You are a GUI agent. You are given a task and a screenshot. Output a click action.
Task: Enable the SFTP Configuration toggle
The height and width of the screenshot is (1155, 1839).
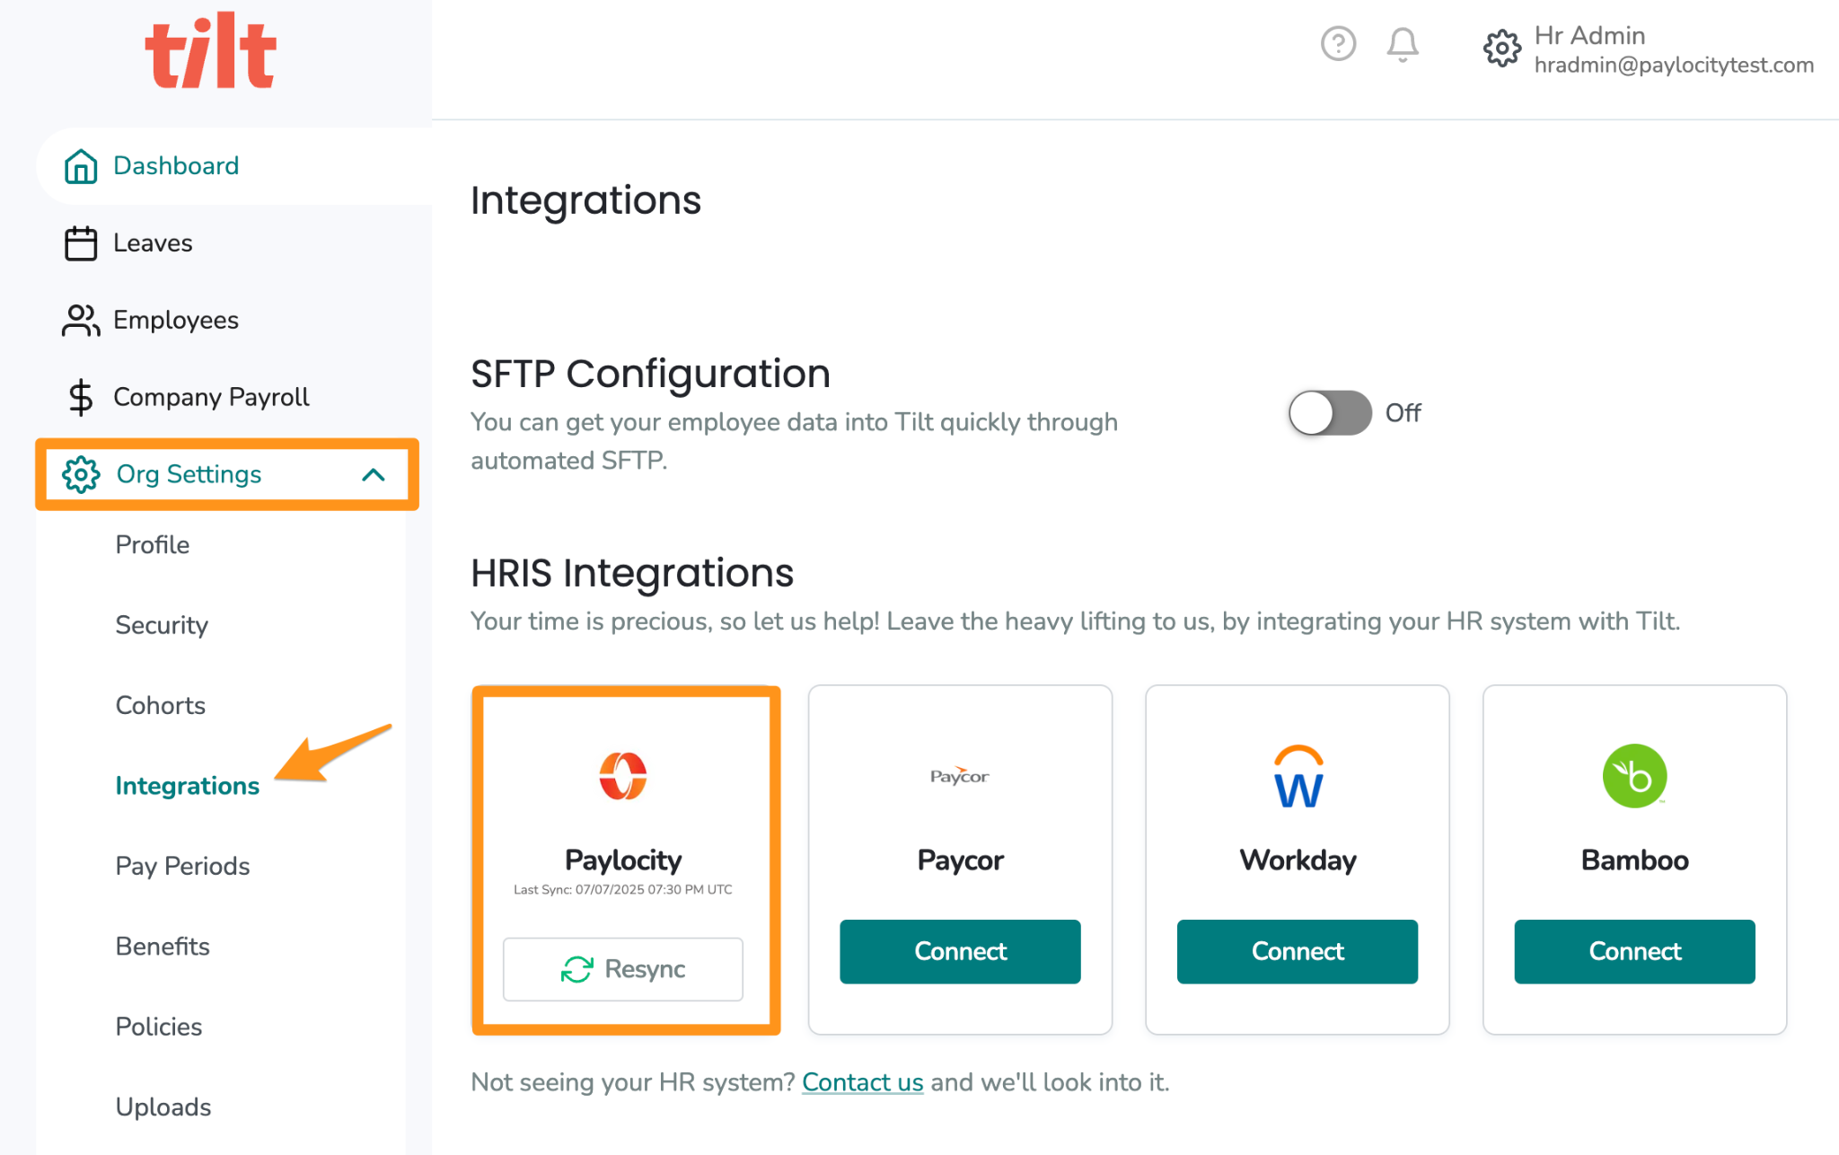pyautogui.click(x=1330, y=413)
